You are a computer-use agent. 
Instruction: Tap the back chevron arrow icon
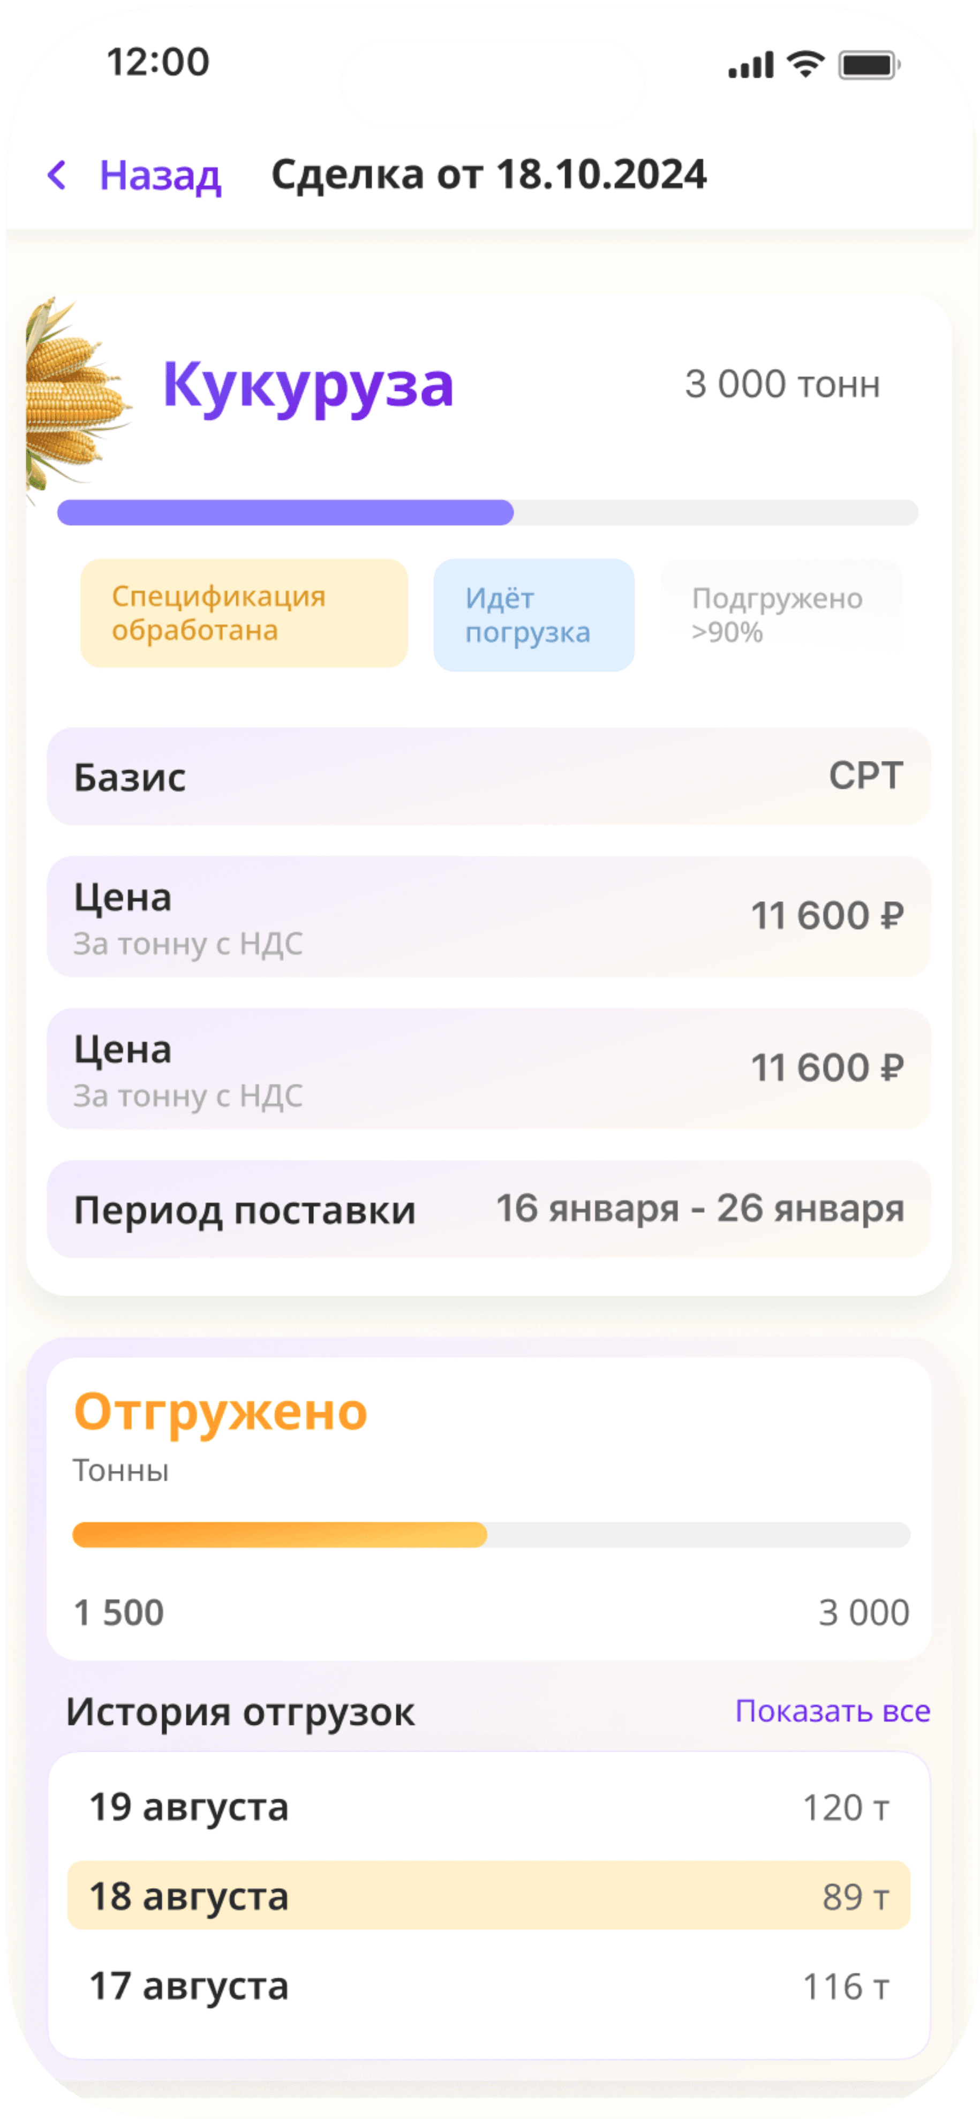[x=57, y=175]
